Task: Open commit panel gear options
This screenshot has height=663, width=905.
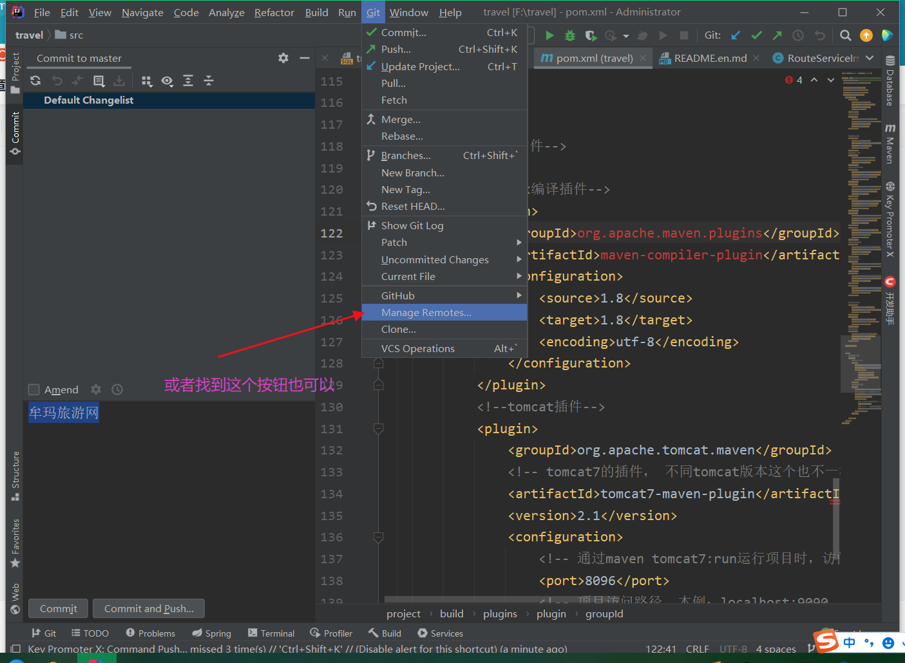Action: point(283,58)
